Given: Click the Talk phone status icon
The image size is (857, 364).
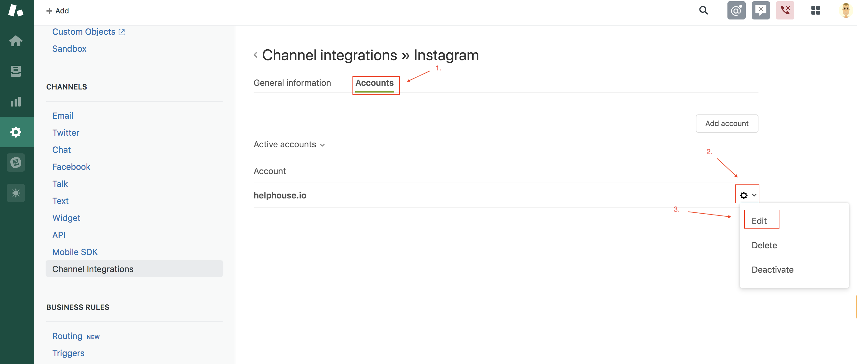Looking at the screenshot, I should 785,10.
